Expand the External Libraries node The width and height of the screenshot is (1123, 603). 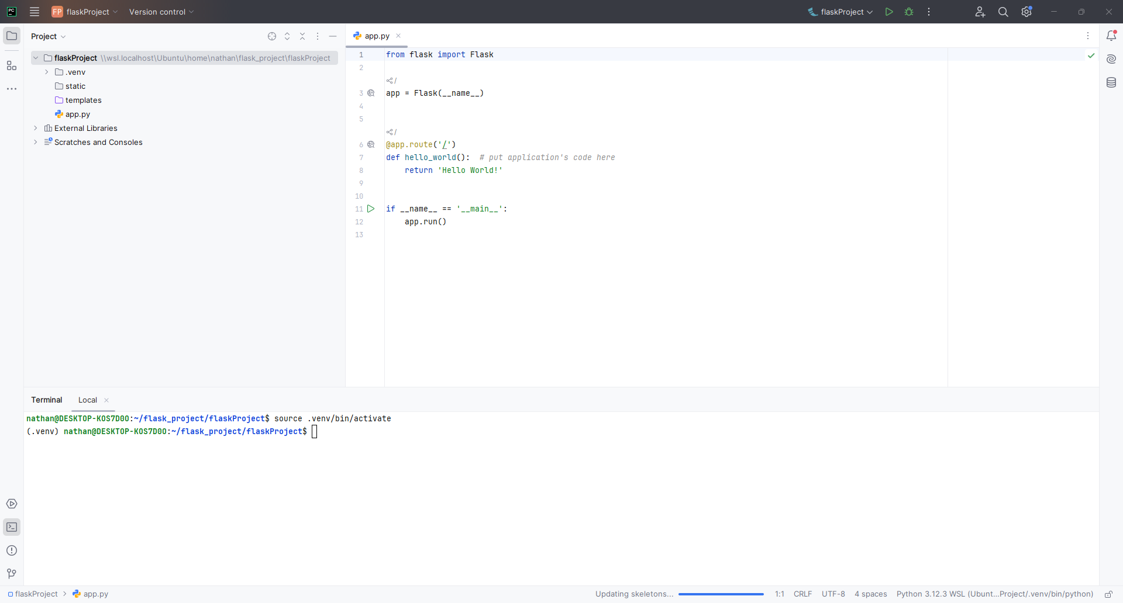[36, 128]
